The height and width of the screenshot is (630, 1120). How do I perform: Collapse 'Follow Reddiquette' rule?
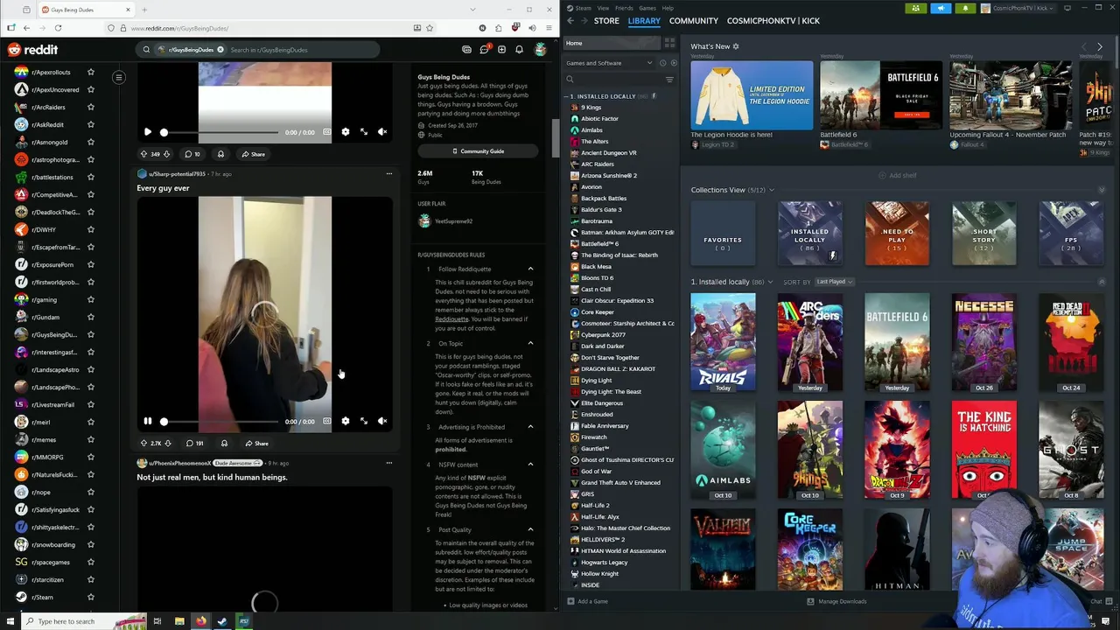point(530,269)
